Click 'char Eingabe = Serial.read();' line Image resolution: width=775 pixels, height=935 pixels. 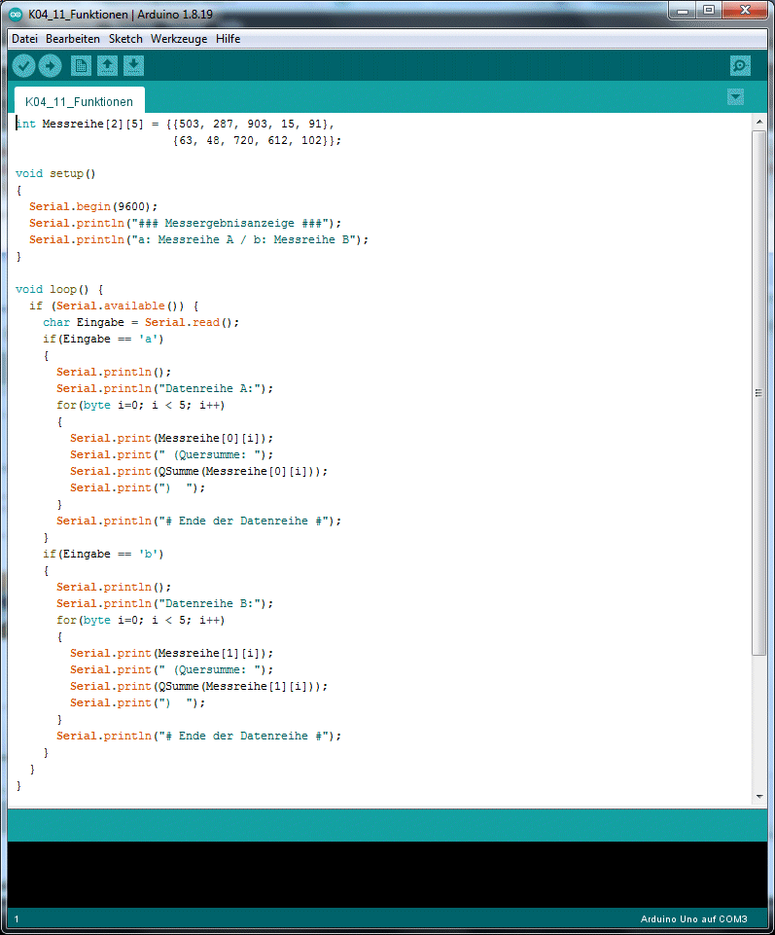[141, 322]
